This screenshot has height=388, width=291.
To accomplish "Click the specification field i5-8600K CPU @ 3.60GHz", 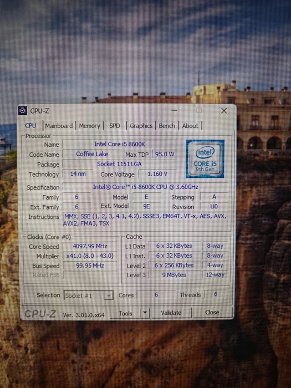I will click(145, 187).
